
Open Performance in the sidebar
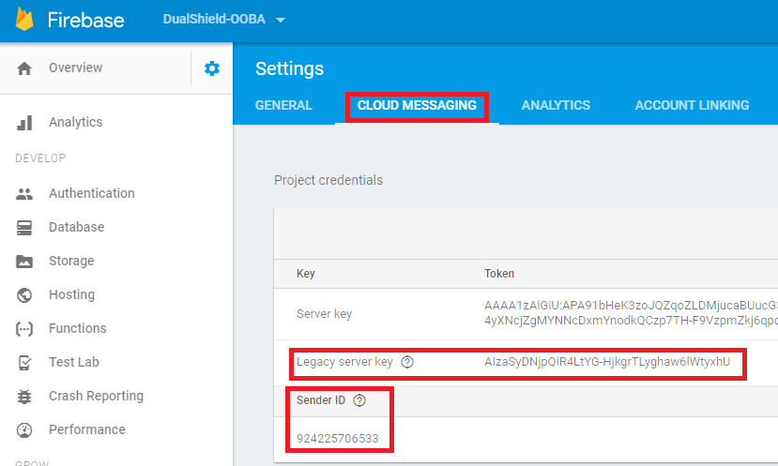point(86,430)
